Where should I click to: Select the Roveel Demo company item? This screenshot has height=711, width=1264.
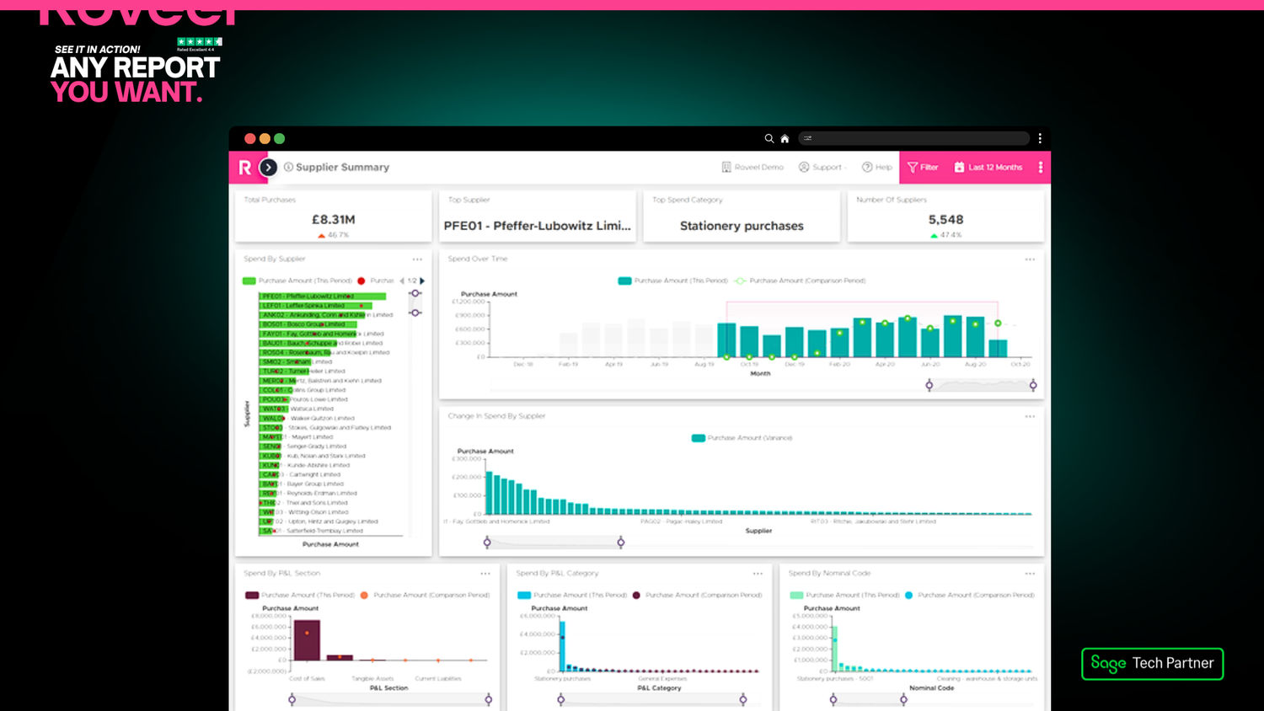click(x=753, y=168)
